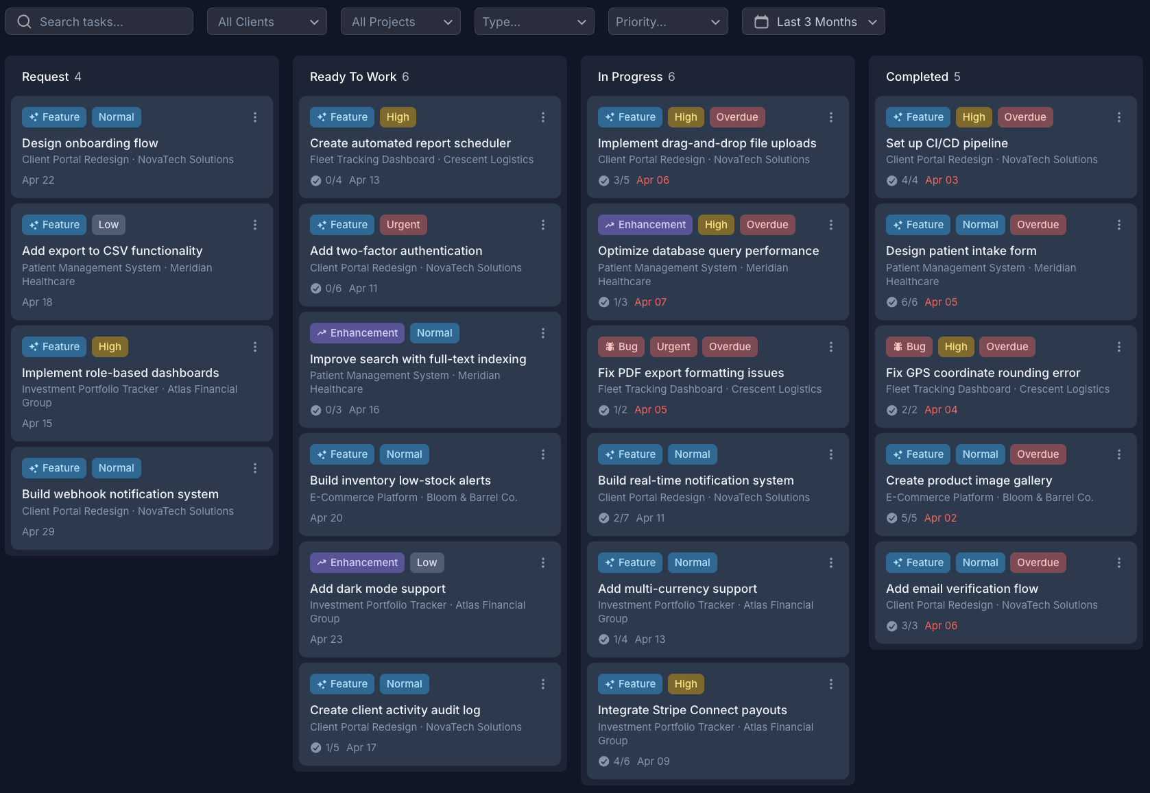Click the calendar icon in date filter
1150x793 pixels.
761,22
